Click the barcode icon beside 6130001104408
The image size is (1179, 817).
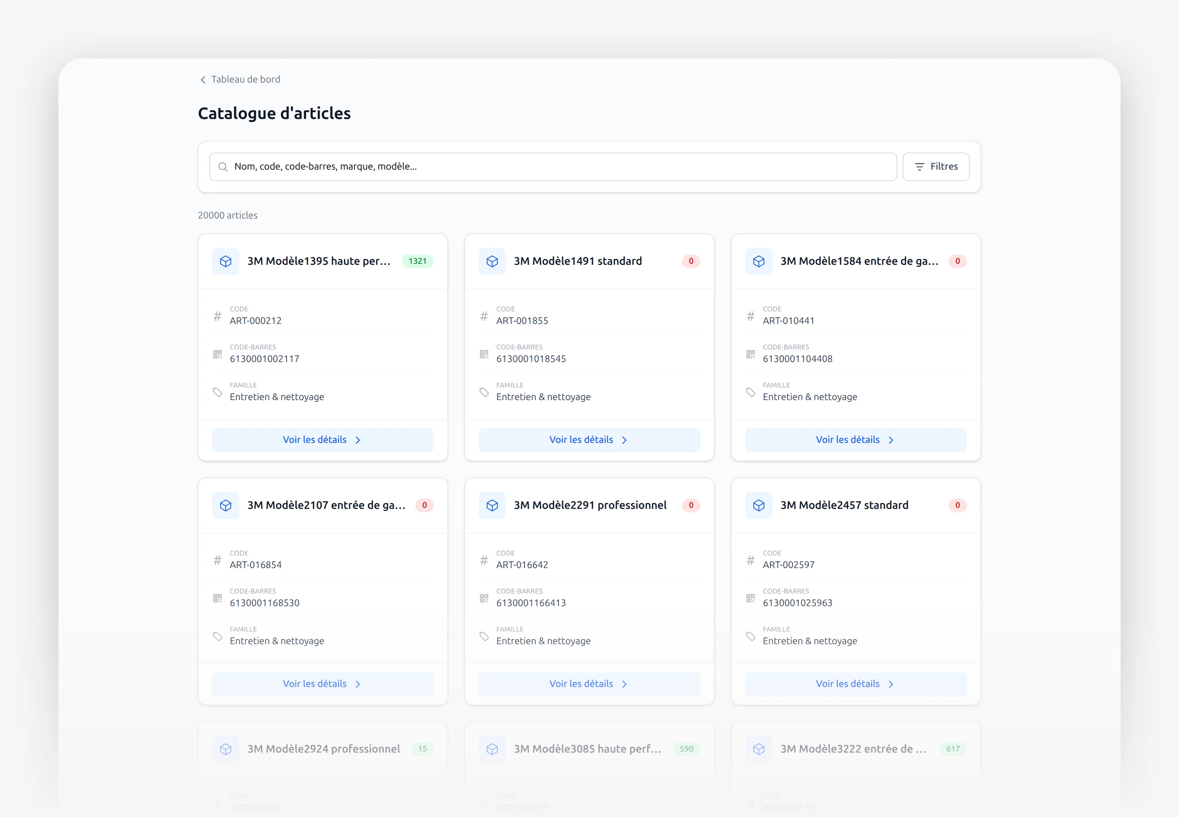(x=751, y=354)
